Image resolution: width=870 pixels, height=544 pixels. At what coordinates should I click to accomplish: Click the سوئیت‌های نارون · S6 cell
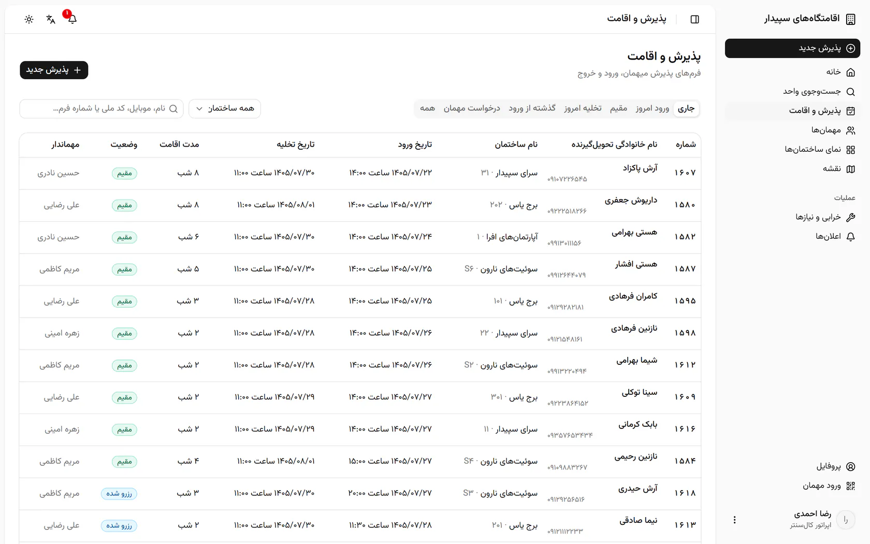[501, 269]
